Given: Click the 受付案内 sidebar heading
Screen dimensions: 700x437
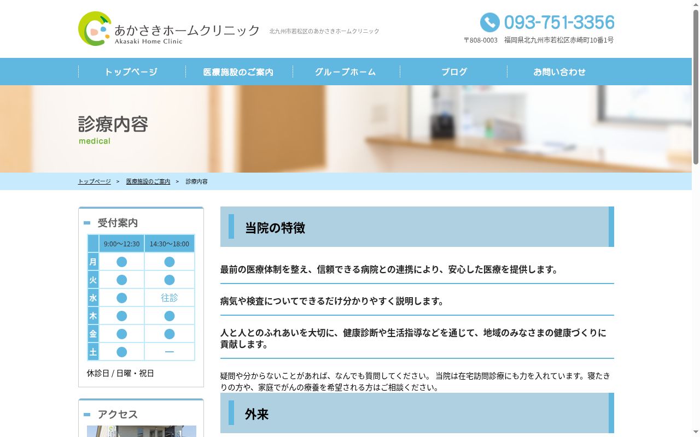Looking at the screenshot, I should 118,223.
